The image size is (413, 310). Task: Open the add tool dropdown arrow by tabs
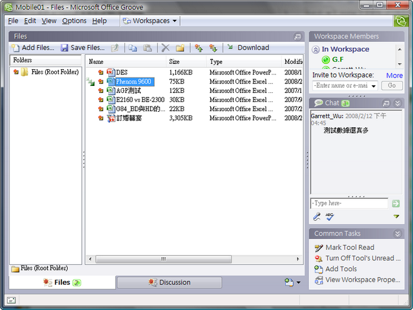298,282
